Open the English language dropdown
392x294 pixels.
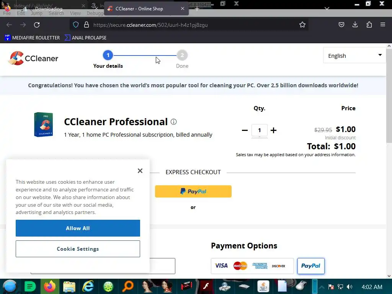click(354, 56)
